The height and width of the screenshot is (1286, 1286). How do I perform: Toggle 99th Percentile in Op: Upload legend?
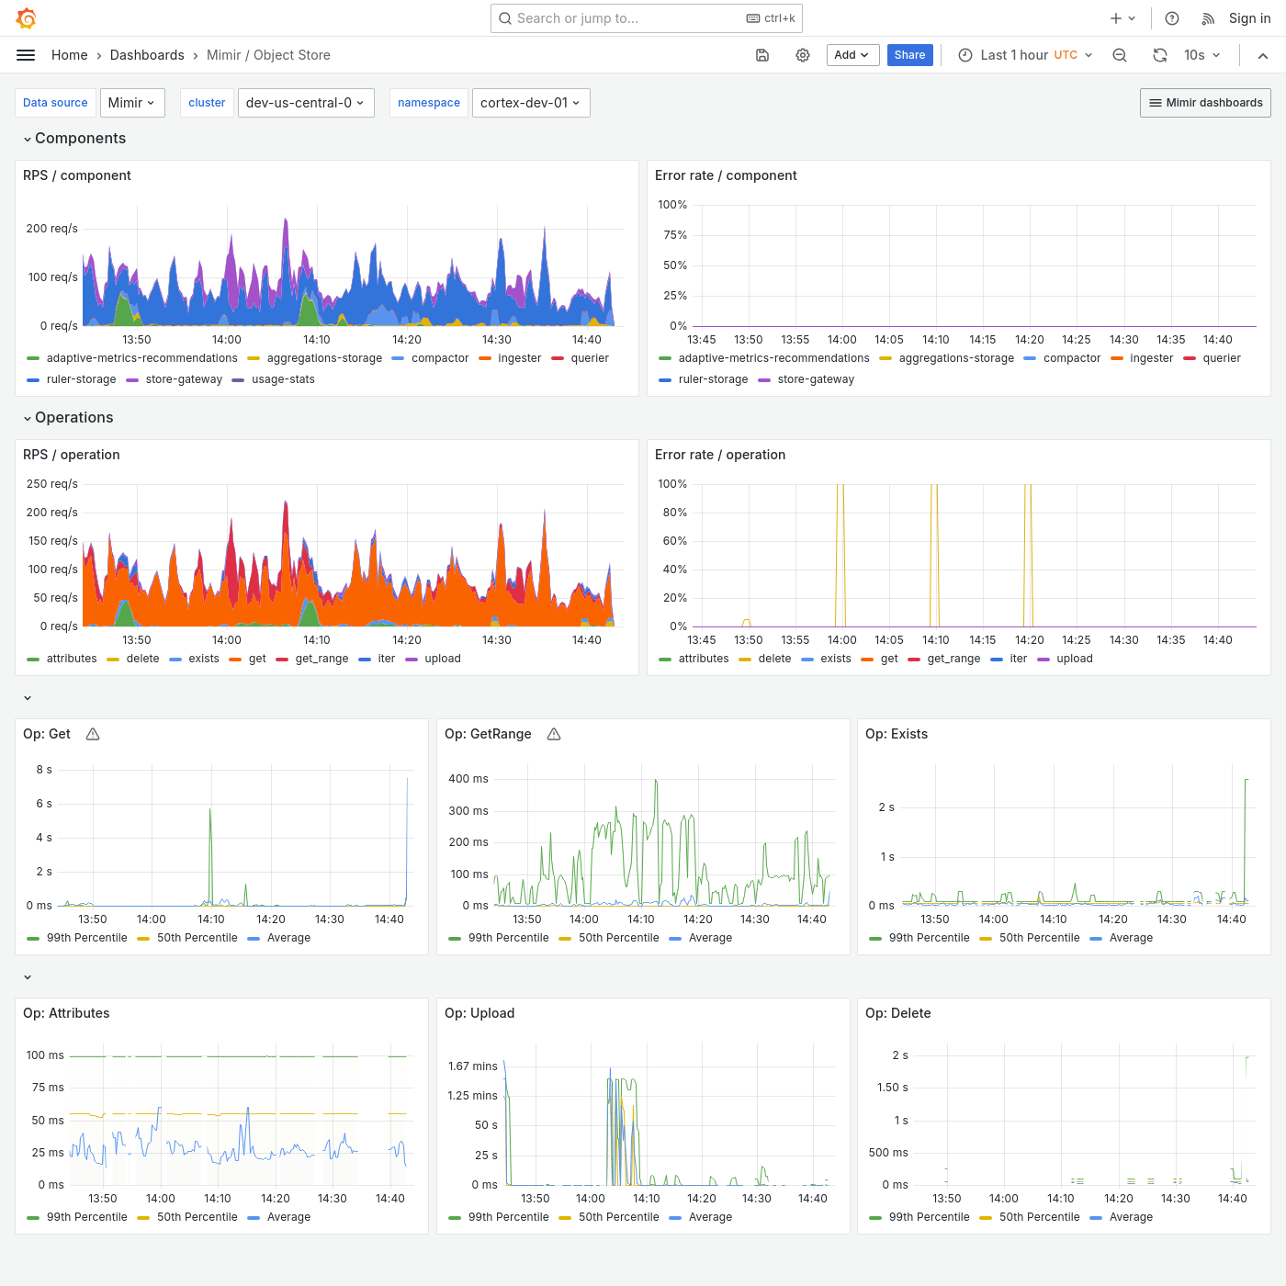click(x=509, y=1216)
